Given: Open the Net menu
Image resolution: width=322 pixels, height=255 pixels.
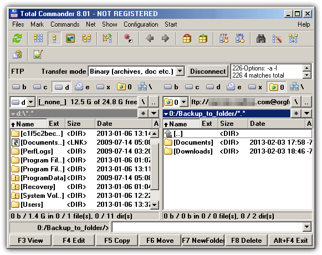Looking at the screenshot, I should (x=90, y=24).
